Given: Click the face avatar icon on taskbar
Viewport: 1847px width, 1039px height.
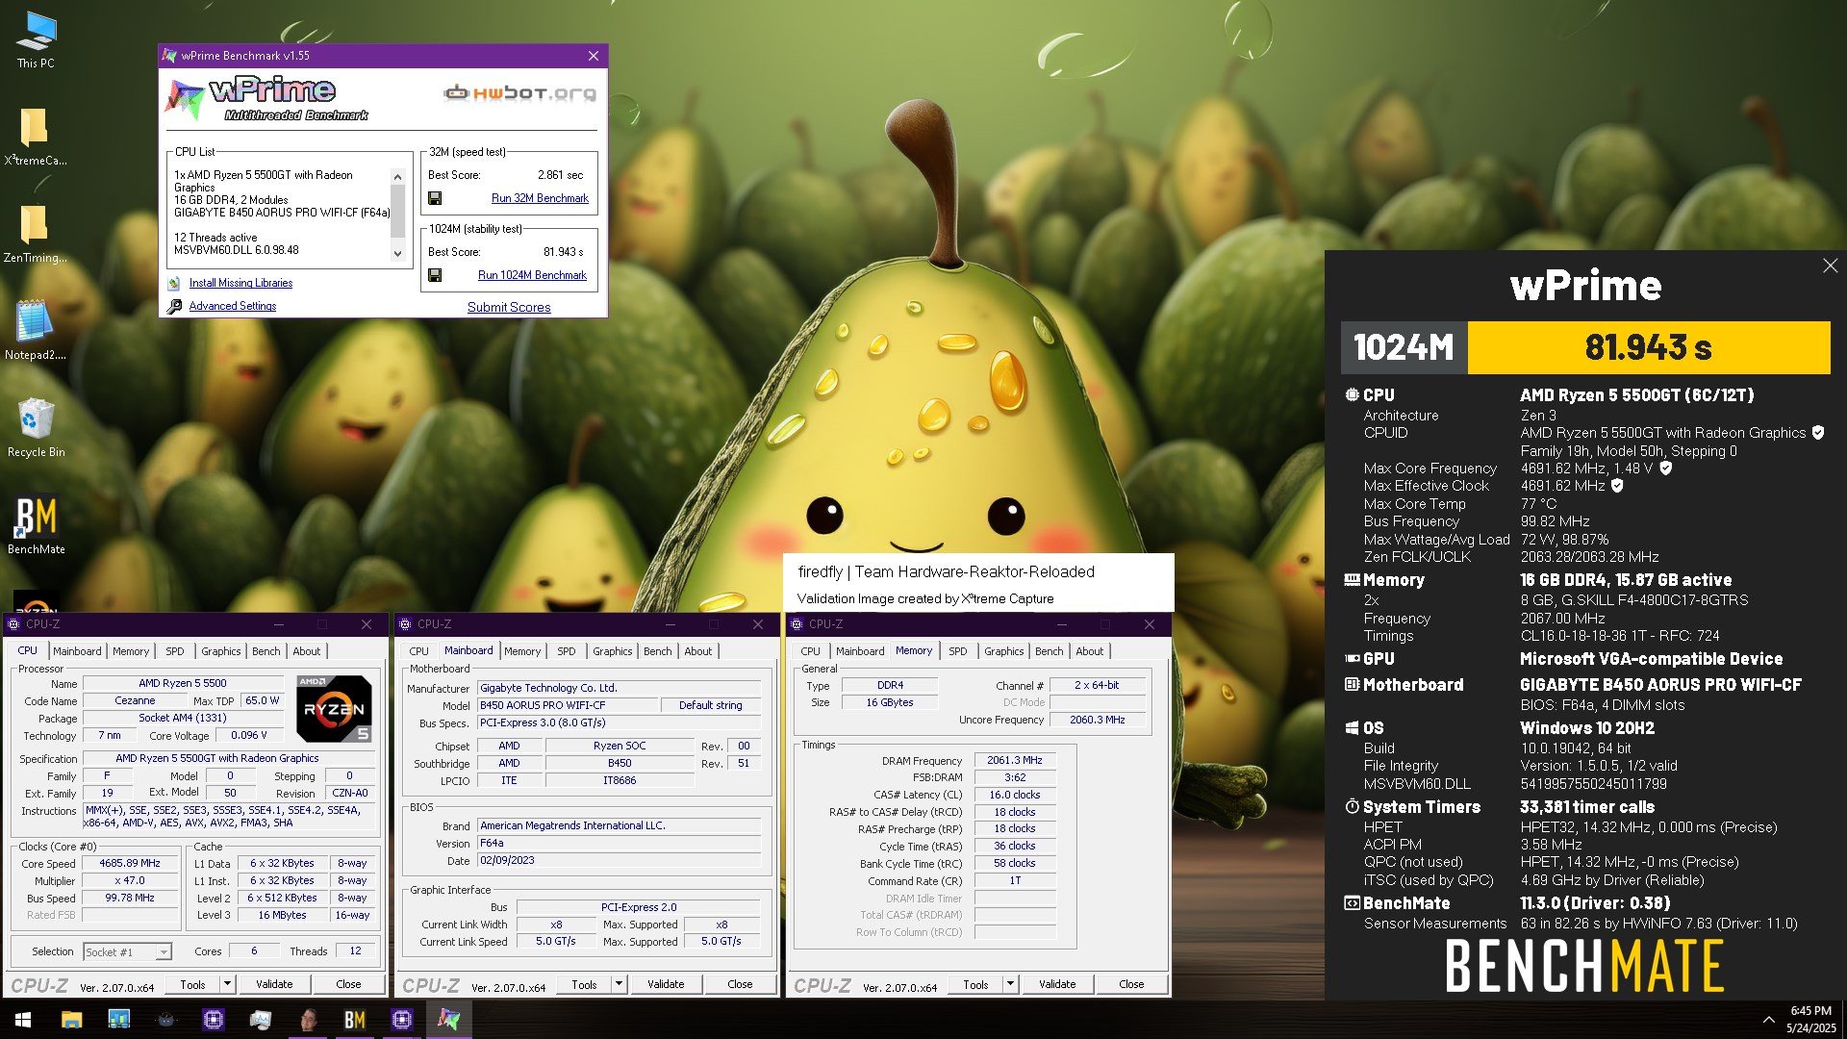Looking at the screenshot, I should coord(309,1020).
